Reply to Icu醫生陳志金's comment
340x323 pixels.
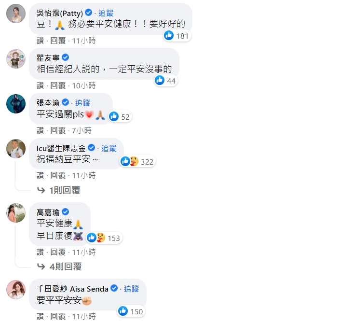click(58, 175)
